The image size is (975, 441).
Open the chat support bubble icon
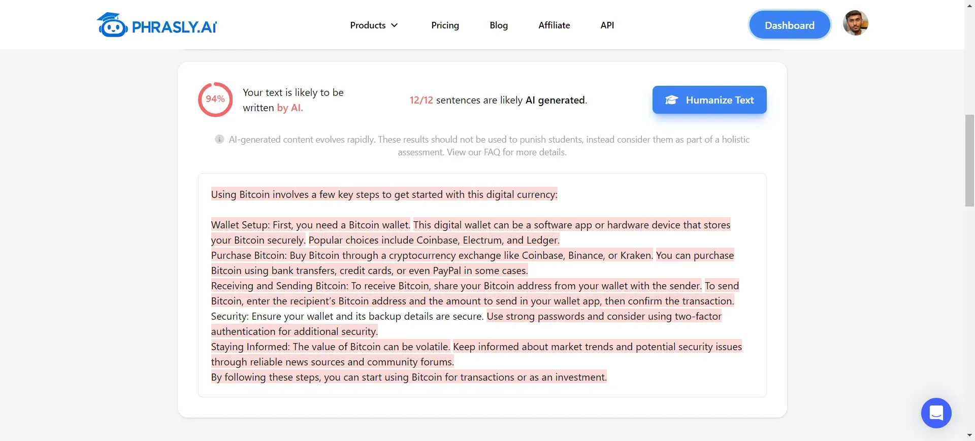[936, 413]
